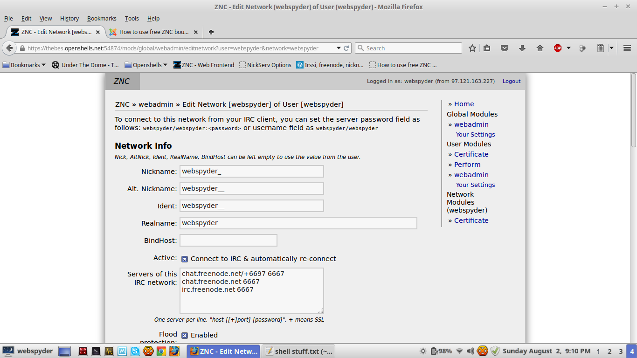Switch to workspace 2 in the panel
This screenshot has height=358, width=637.
point(609,351)
